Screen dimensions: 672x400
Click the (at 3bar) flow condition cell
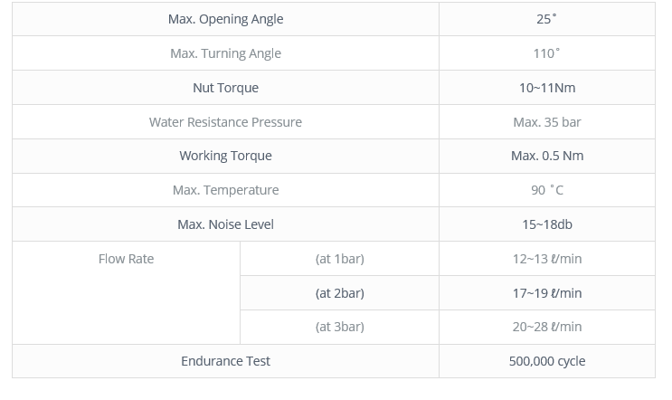click(340, 327)
